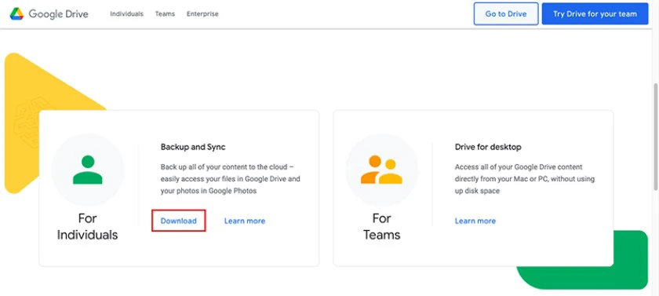Open the Teams navigation item
The width and height of the screenshot is (659, 296).
pos(165,14)
